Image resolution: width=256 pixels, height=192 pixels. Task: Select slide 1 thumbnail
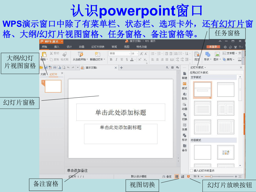click(53, 86)
